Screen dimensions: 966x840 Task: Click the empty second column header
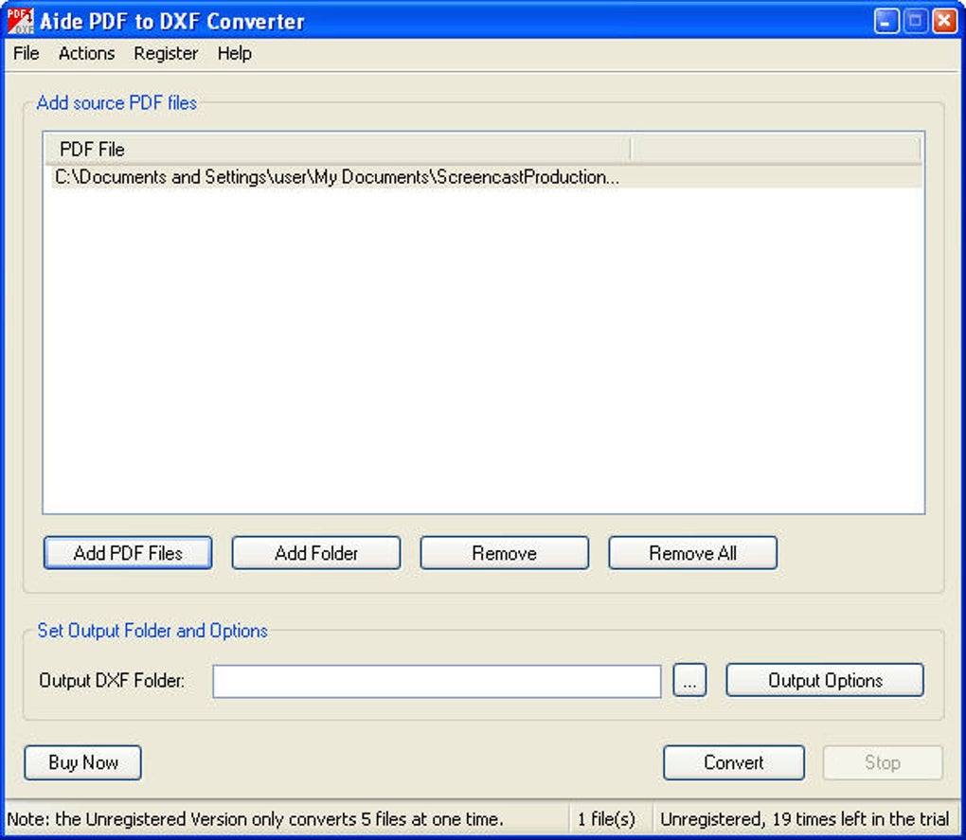(777, 150)
